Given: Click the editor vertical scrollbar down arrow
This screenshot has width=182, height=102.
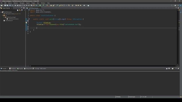Looking at the screenshot, I should pyautogui.click(x=177, y=64).
